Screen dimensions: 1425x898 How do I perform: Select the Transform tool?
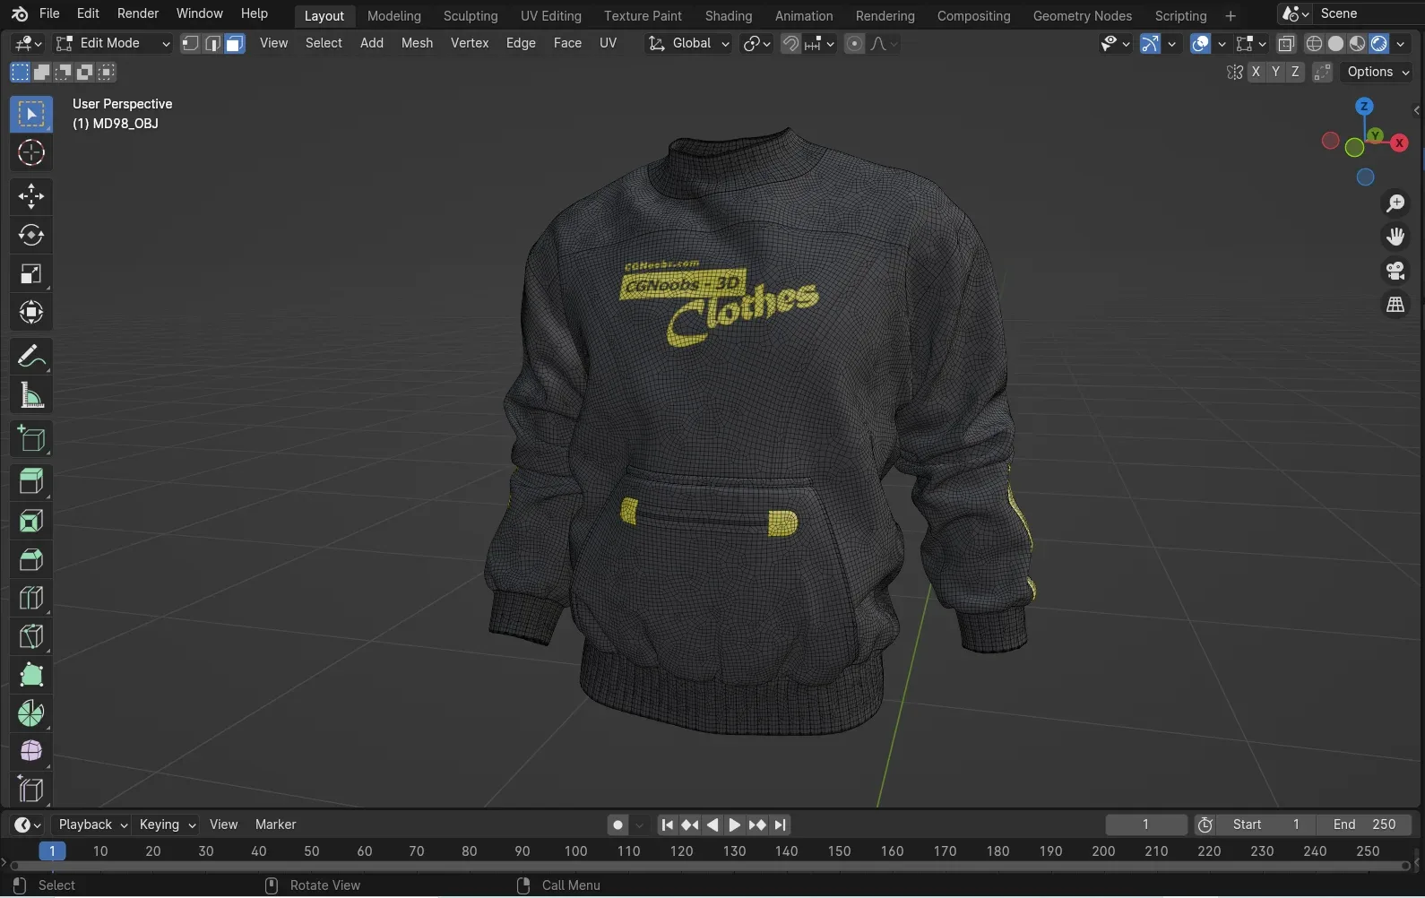pos(31,312)
